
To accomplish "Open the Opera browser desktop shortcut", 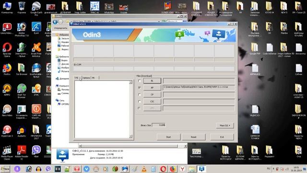I will [x=7, y=50].
